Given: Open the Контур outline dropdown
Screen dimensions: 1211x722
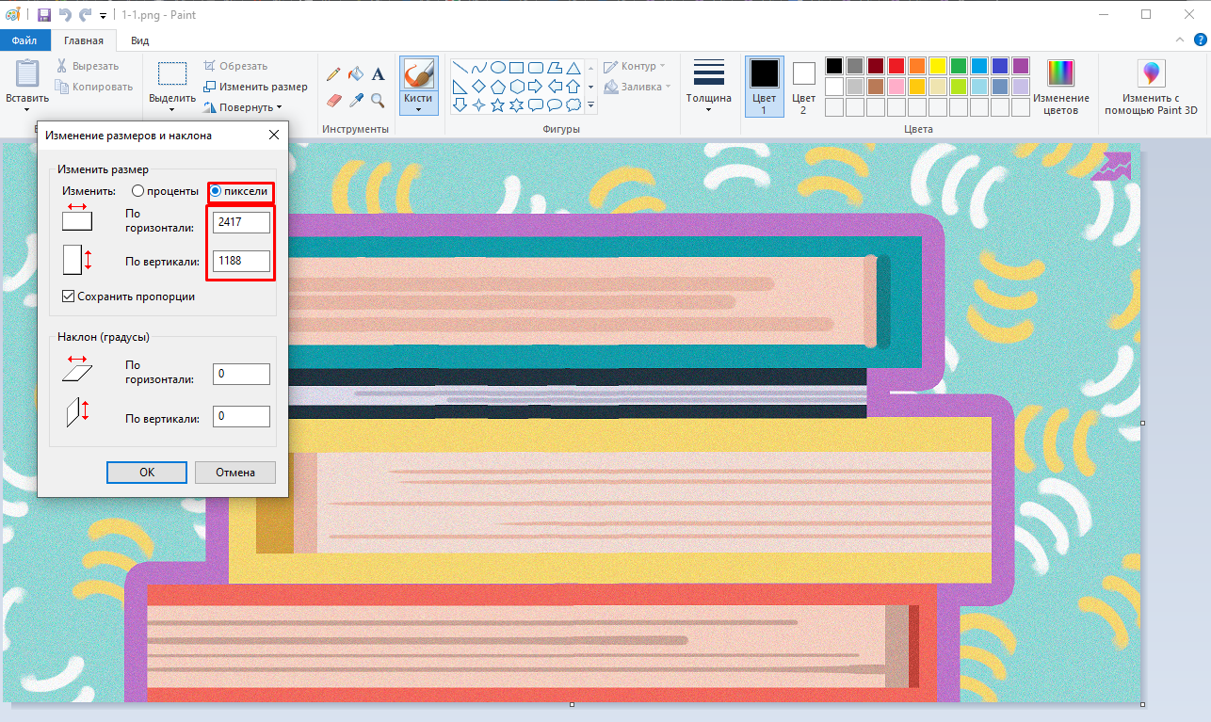Looking at the screenshot, I should pos(637,66).
